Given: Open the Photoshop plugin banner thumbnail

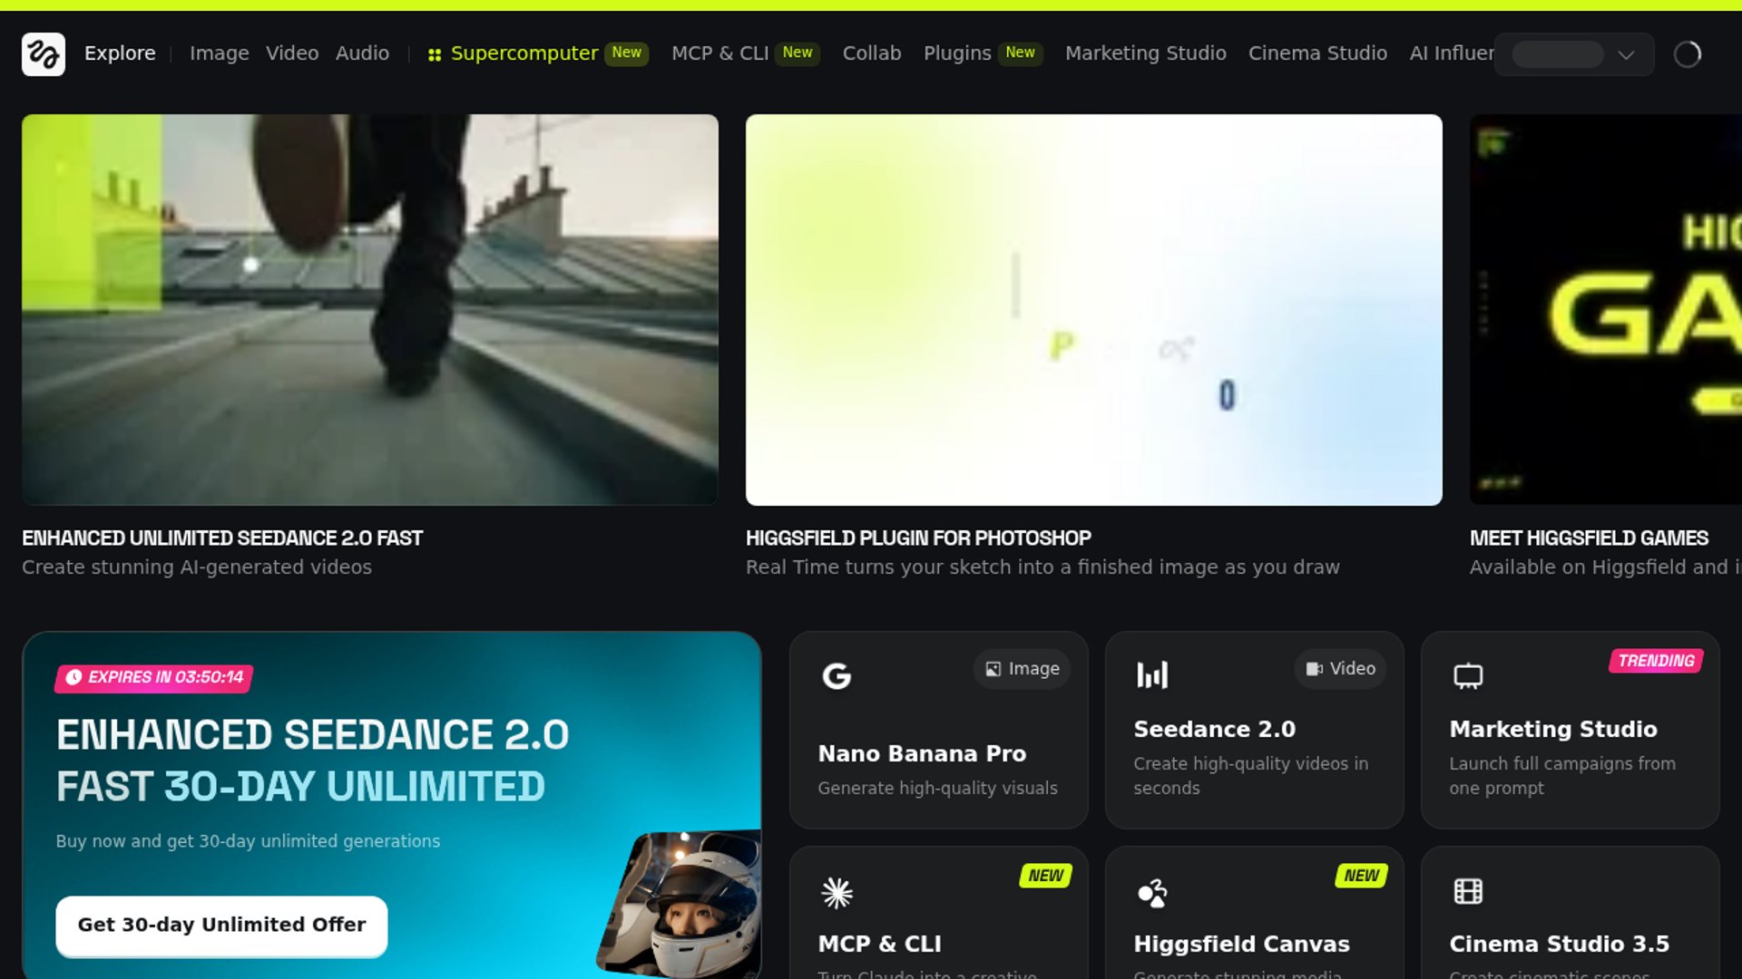Looking at the screenshot, I should (1094, 309).
